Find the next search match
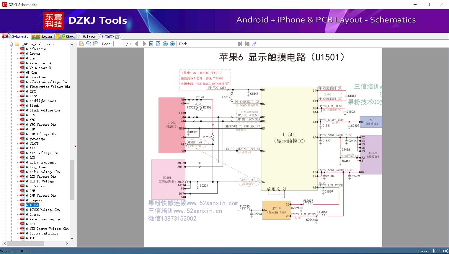This screenshot has width=449, height=254. click(x=247, y=44)
